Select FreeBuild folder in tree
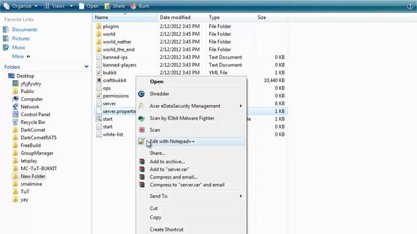 coord(31,146)
